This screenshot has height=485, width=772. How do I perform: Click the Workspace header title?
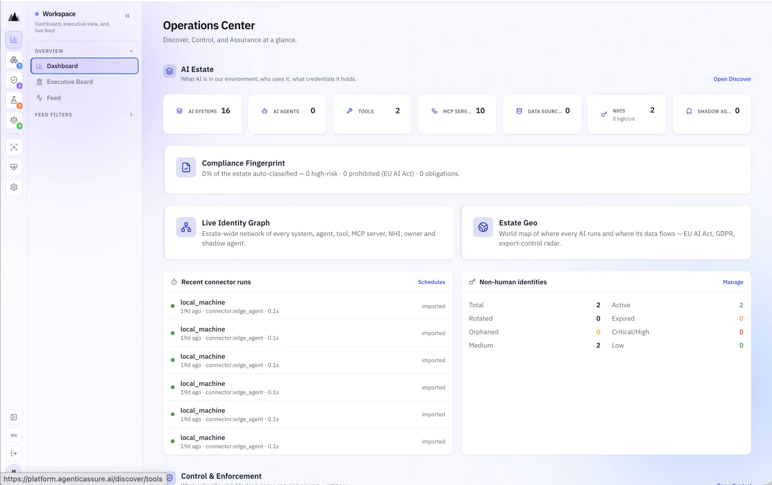click(x=59, y=14)
